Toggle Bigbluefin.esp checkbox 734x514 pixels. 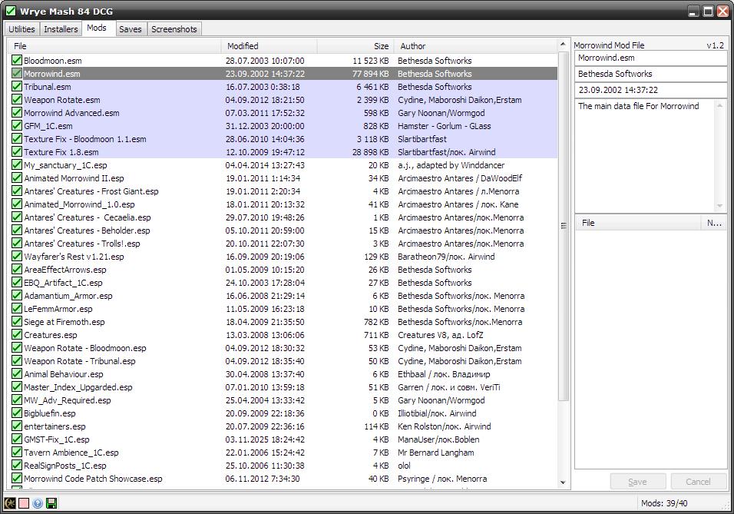pos(17,413)
